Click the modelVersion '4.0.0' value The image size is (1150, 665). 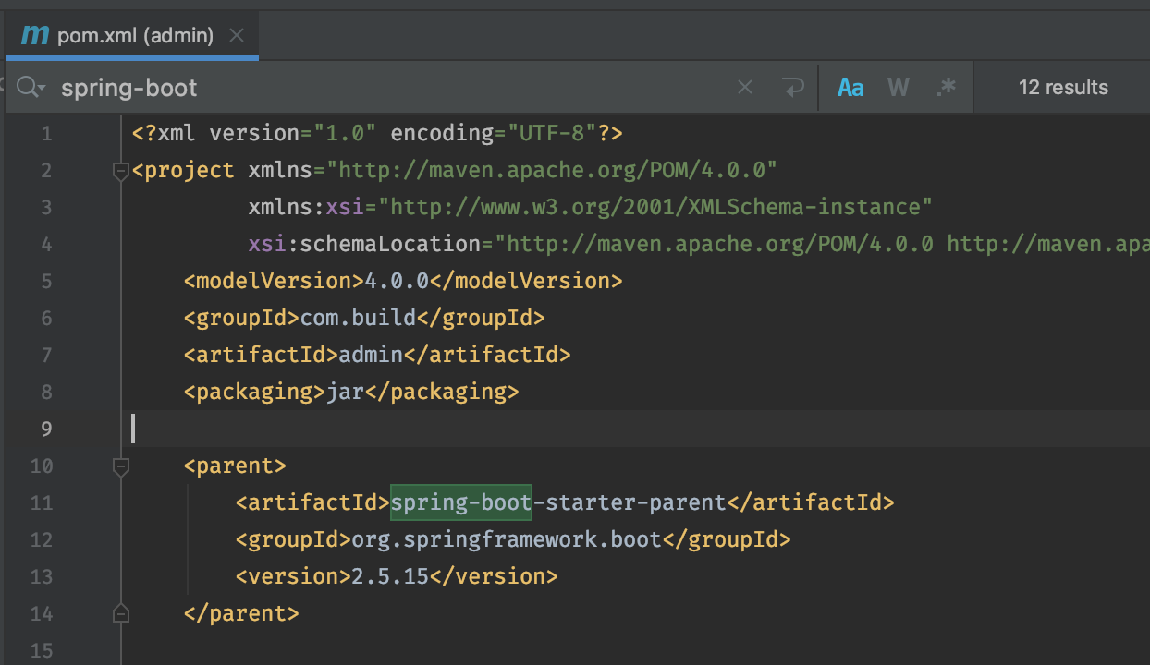(x=398, y=281)
